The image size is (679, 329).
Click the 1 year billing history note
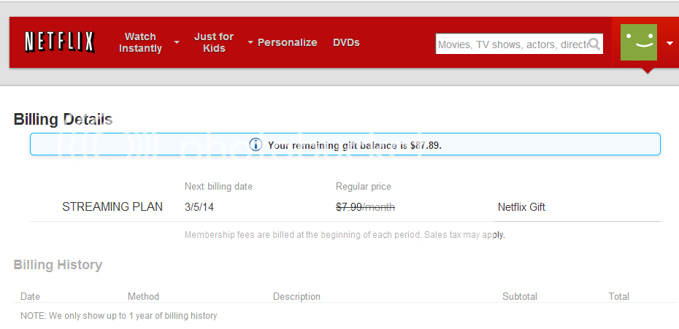(119, 316)
